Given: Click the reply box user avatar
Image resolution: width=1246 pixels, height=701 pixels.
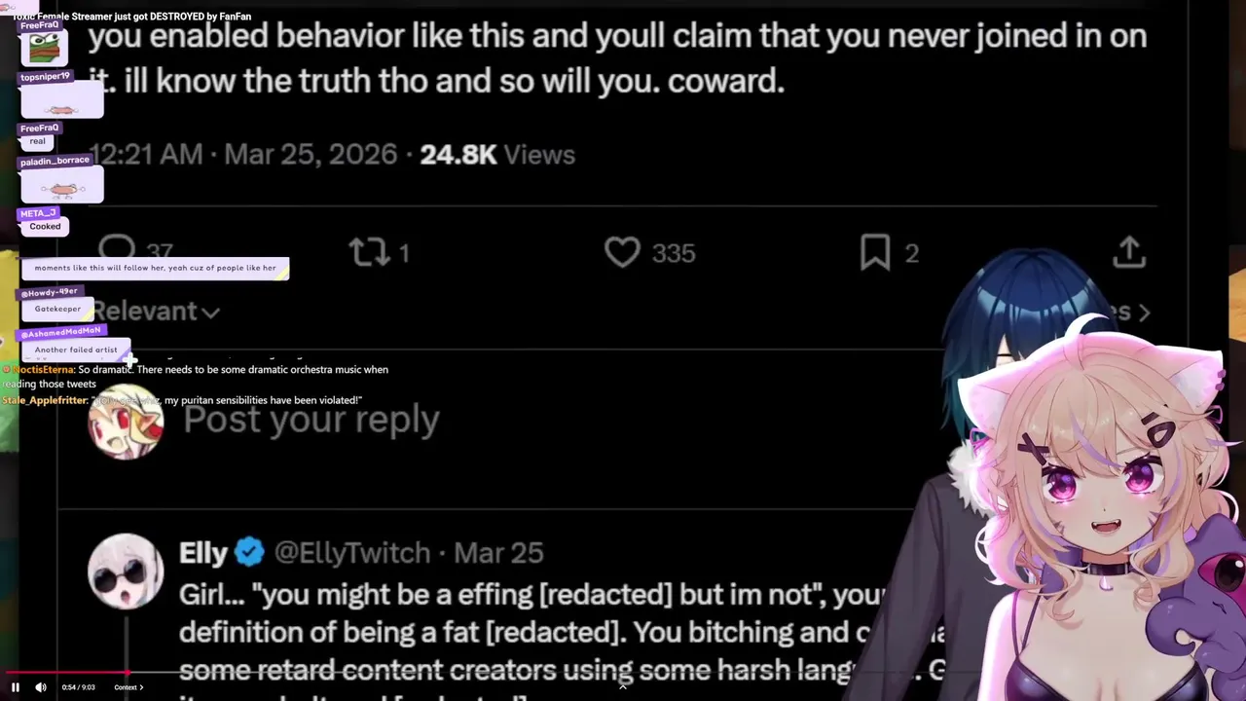Looking at the screenshot, I should 126,421.
